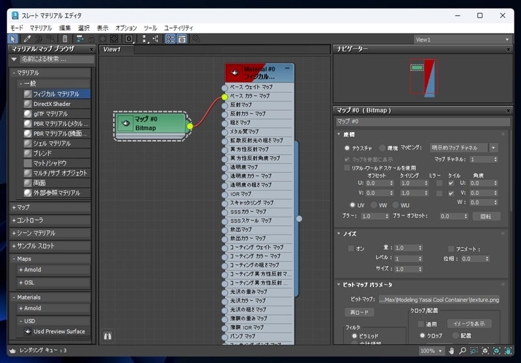Expand the サンプル スロット group
This screenshot has width=521, height=363.
50,246
